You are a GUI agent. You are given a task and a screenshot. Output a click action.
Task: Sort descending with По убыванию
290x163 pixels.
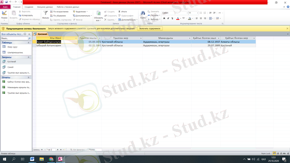tap(58, 16)
